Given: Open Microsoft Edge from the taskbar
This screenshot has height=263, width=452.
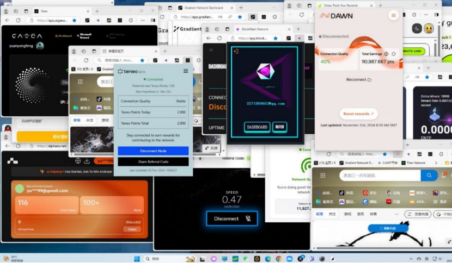Looking at the screenshot, I should tap(268, 259).
